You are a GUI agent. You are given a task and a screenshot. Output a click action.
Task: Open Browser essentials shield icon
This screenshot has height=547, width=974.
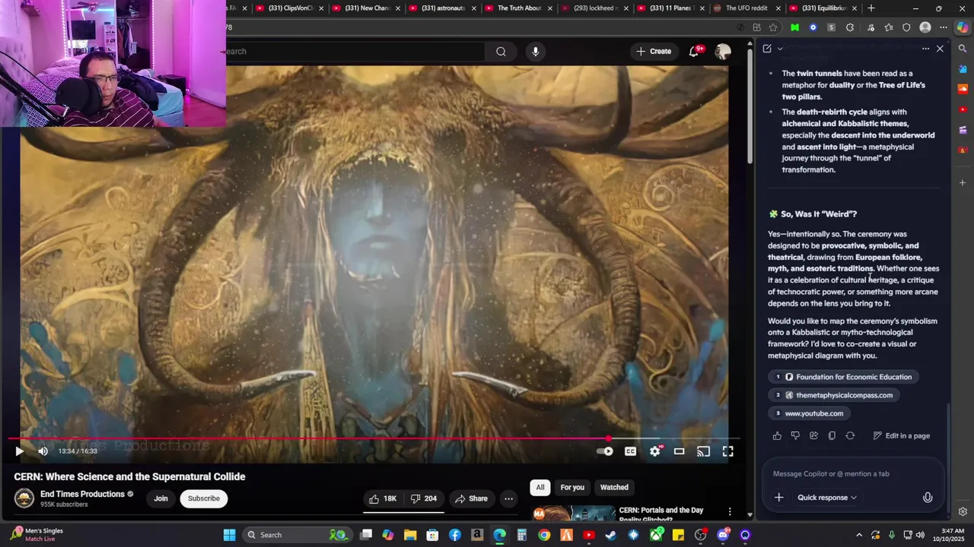[906, 27]
